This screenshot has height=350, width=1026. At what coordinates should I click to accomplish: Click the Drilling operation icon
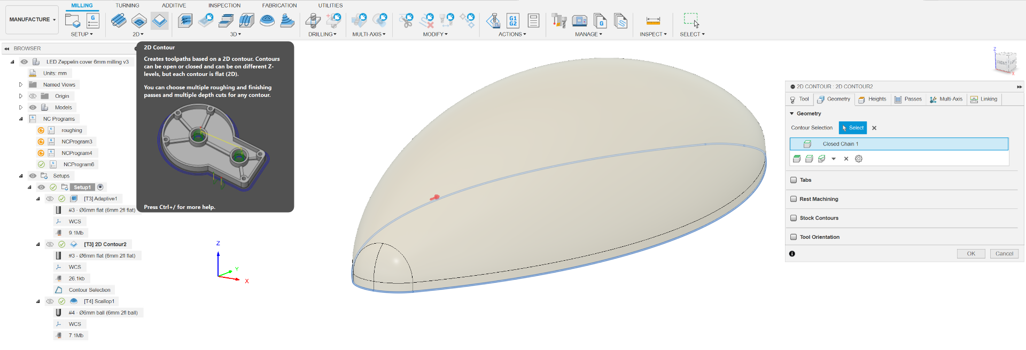click(x=313, y=21)
